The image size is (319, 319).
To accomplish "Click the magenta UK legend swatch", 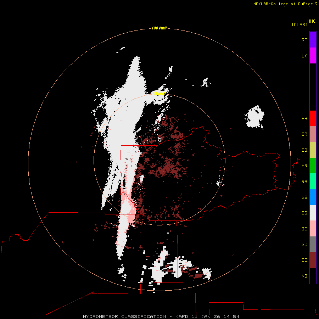I will [x=313, y=56].
